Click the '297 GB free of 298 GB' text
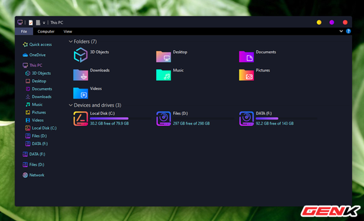The width and height of the screenshot is (364, 221). (x=191, y=124)
